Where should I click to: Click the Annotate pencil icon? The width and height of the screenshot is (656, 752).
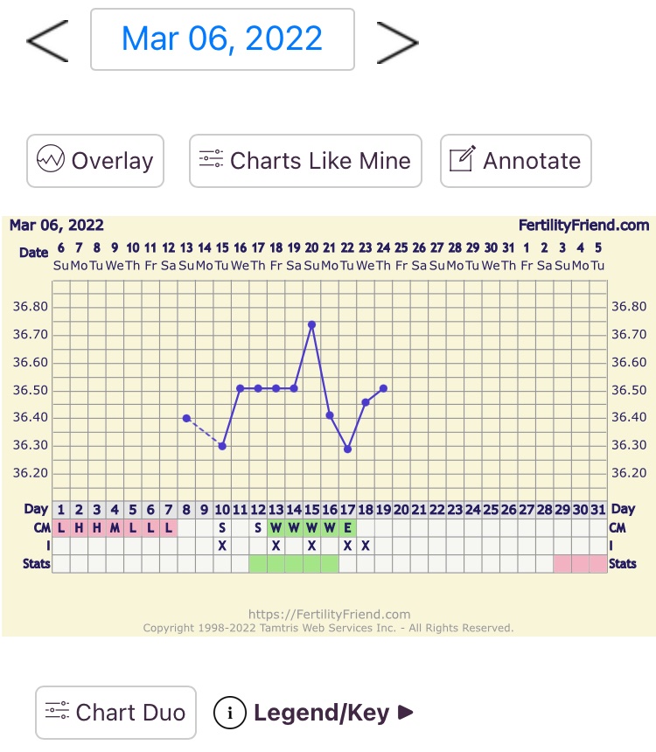461,161
